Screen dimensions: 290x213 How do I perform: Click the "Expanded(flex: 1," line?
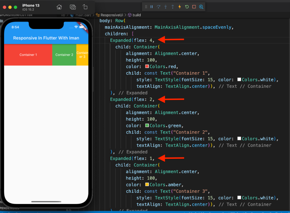coord(132,158)
